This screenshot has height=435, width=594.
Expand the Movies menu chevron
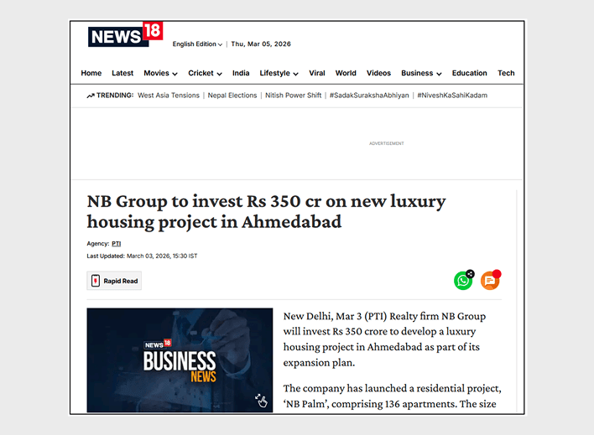175,75
